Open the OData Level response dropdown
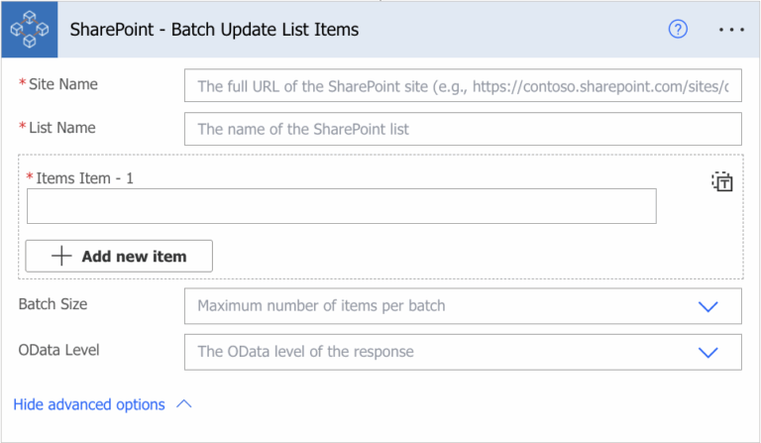The width and height of the screenshot is (761, 443). click(463, 352)
